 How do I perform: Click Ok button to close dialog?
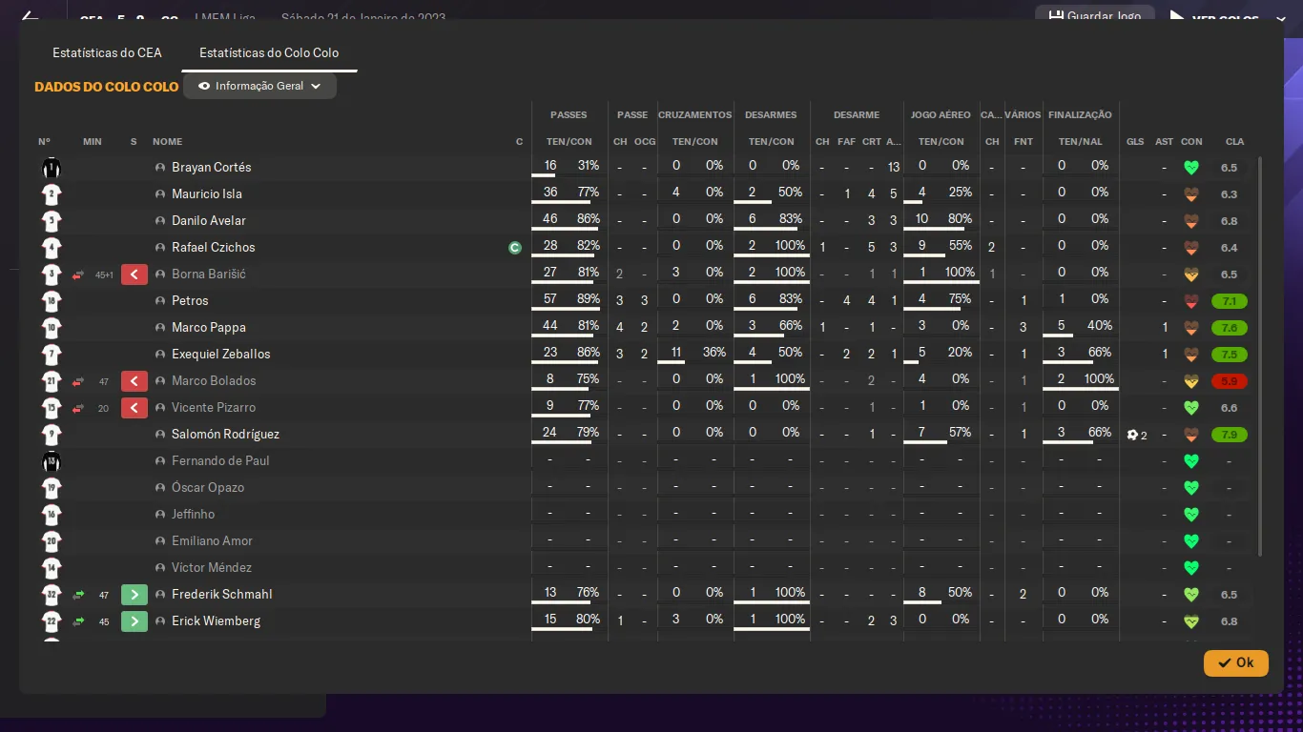(x=1236, y=662)
